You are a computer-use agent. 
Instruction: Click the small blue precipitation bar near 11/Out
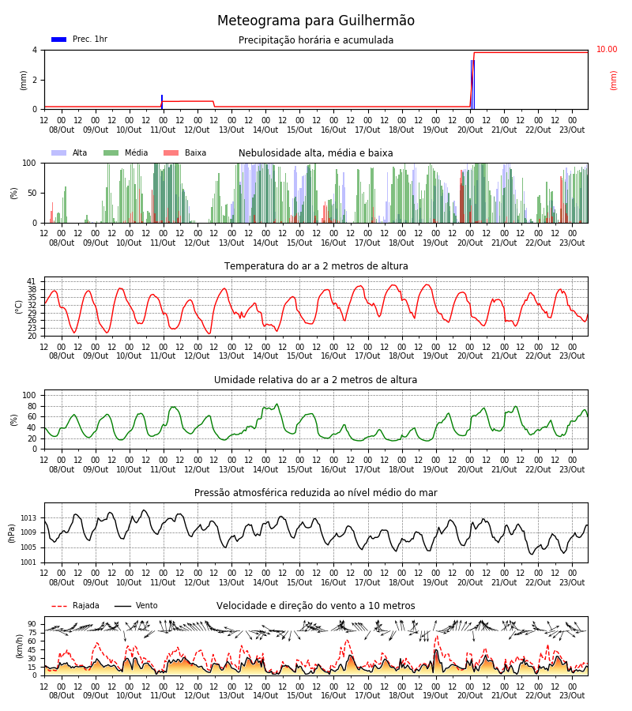162,102
